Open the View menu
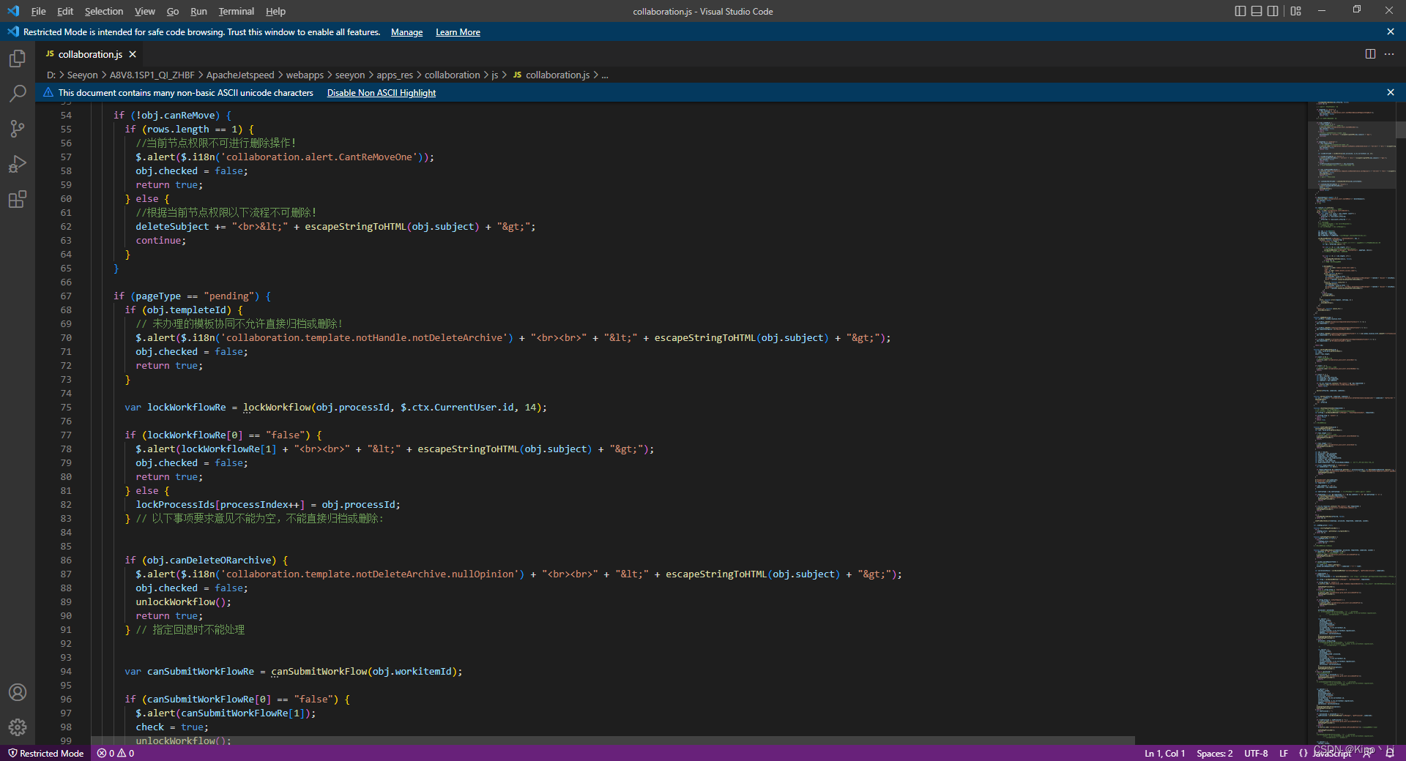This screenshot has height=761, width=1406. 145,11
